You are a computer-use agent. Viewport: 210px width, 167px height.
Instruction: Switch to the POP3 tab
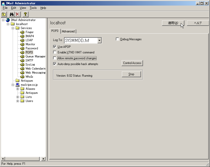(x=55, y=31)
